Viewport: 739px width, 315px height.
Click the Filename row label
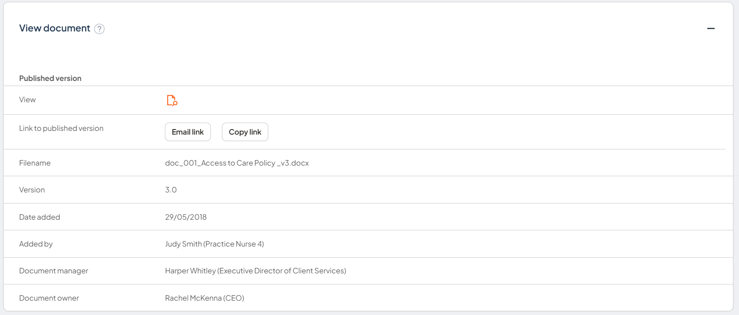click(x=35, y=163)
